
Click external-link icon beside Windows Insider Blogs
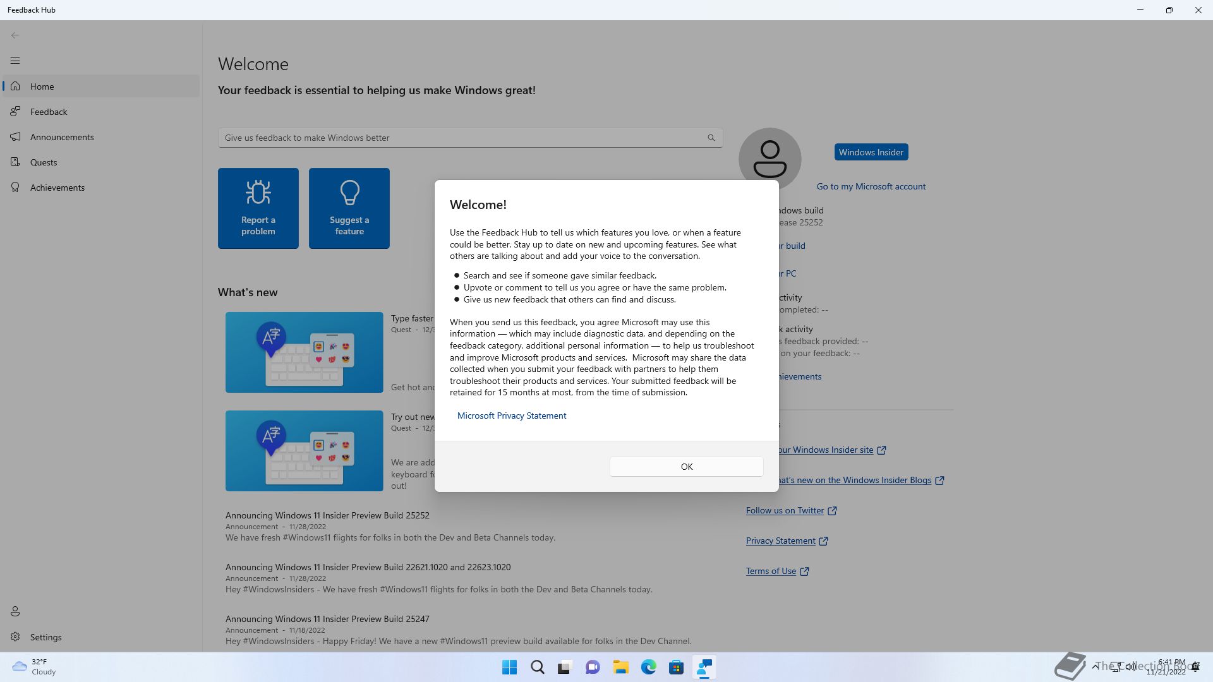(x=939, y=481)
